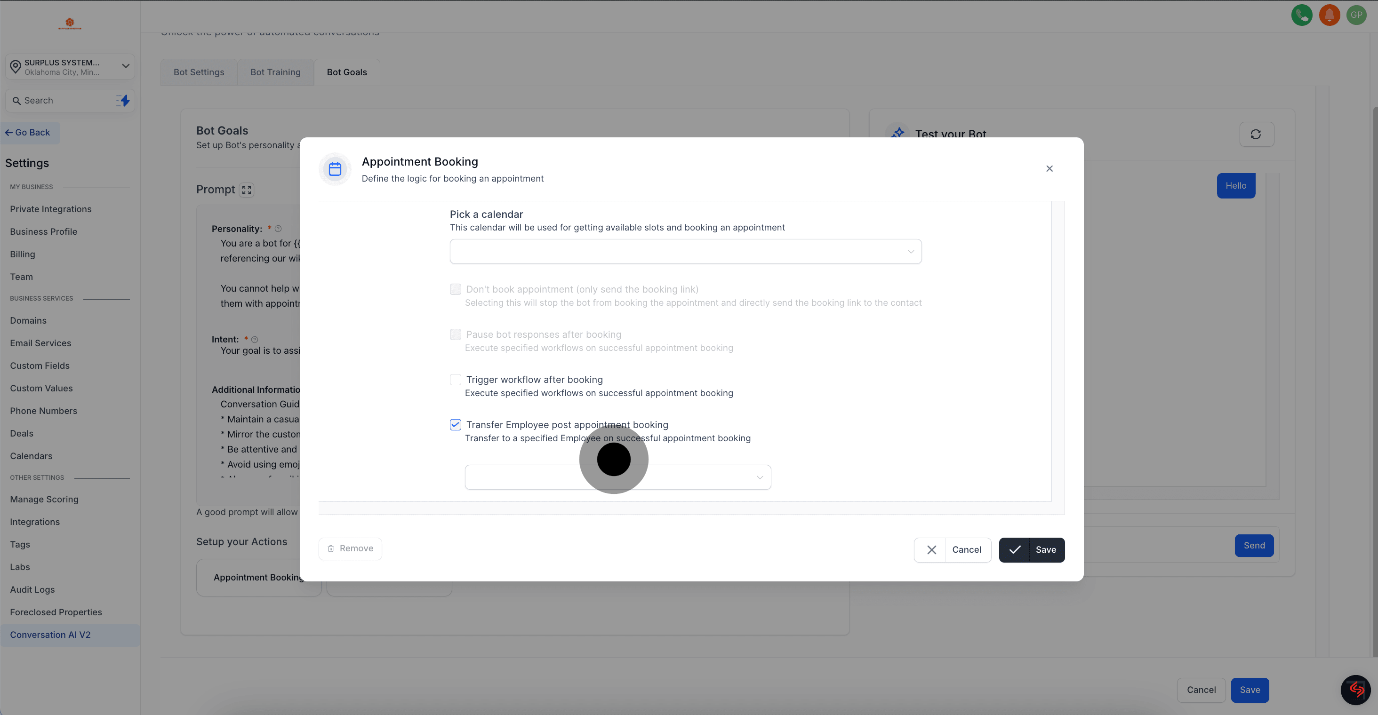Viewport: 1378px width, 715px height.
Task: Click the quick action lightning bolt icon
Action: pyautogui.click(x=124, y=101)
